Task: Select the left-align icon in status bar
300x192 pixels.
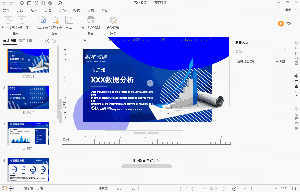Action: (181, 188)
